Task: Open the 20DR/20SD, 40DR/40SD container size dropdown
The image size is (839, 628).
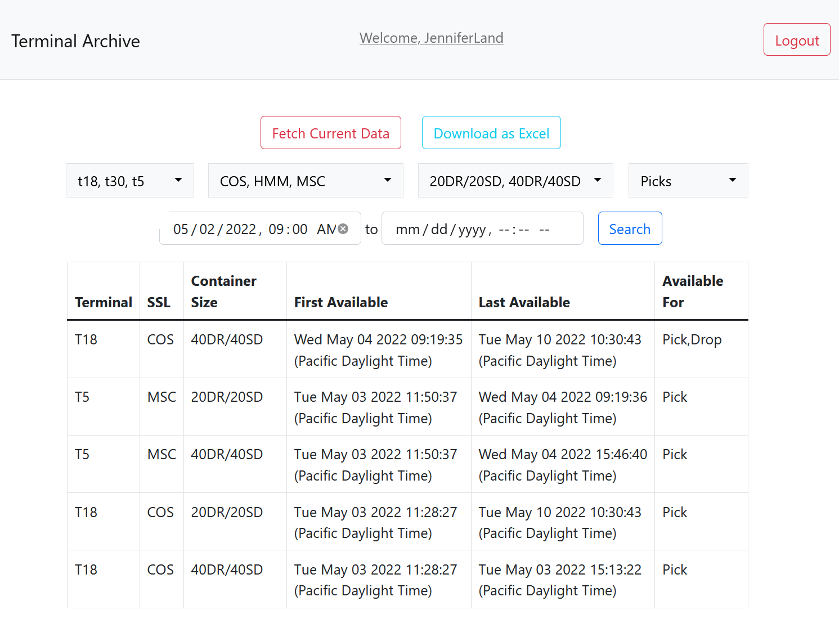Action: pyautogui.click(x=515, y=181)
